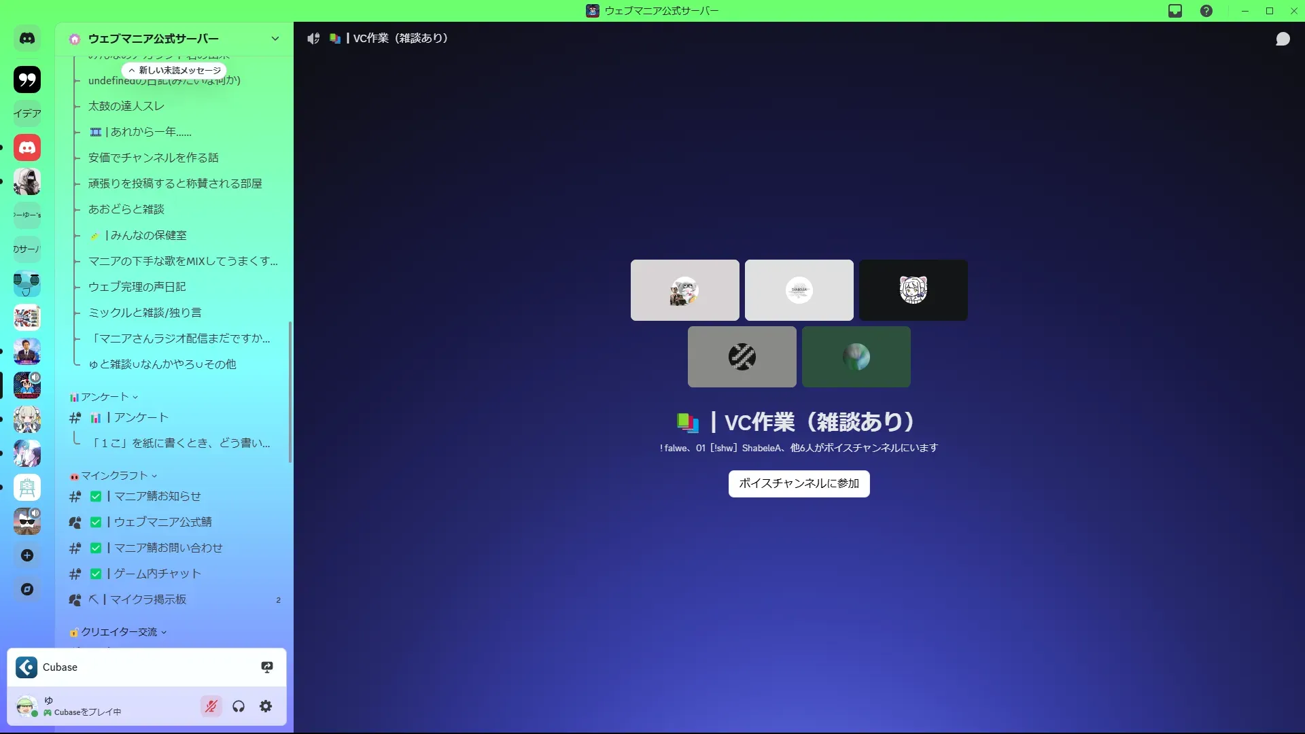Select the black participant tile
The width and height of the screenshot is (1305, 734).
pos(913,290)
